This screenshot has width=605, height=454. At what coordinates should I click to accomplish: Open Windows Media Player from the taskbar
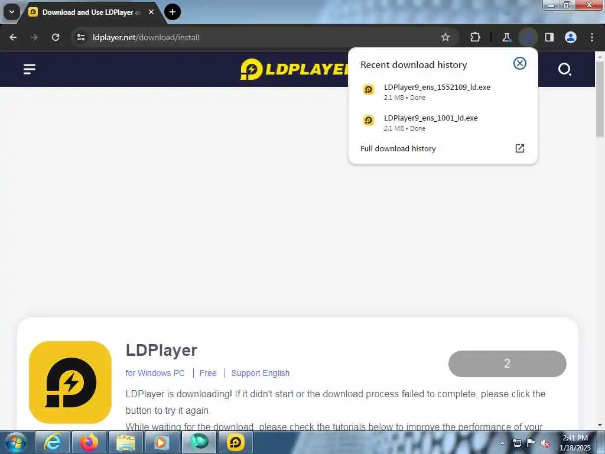click(x=162, y=442)
